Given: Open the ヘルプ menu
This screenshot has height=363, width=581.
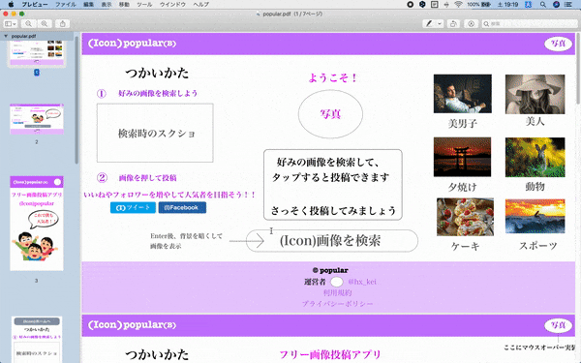Looking at the screenshot, I should tap(200, 5).
